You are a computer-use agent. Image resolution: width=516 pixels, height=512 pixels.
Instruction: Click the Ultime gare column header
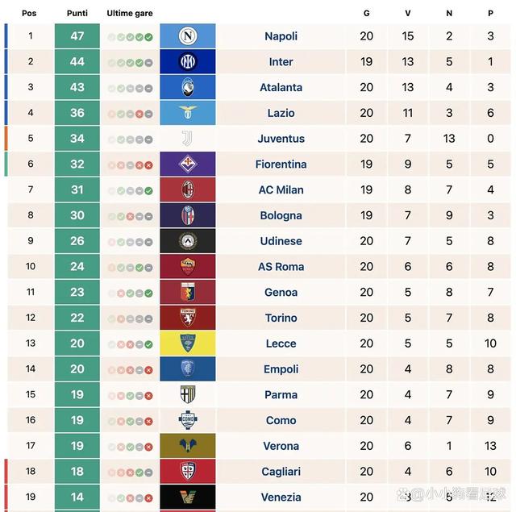[130, 13]
